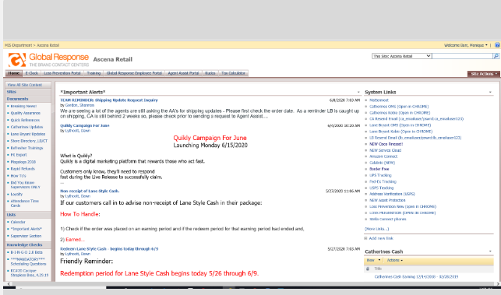Sort by Title column in Catherines Cash
Viewport: 501px width, 295px height.
pyautogui.click(x=378, y=269)
